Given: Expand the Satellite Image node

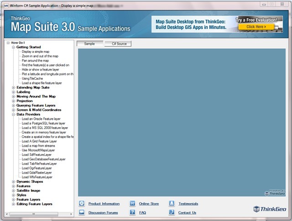Looking at the screenshot, I should click(13, 190).
